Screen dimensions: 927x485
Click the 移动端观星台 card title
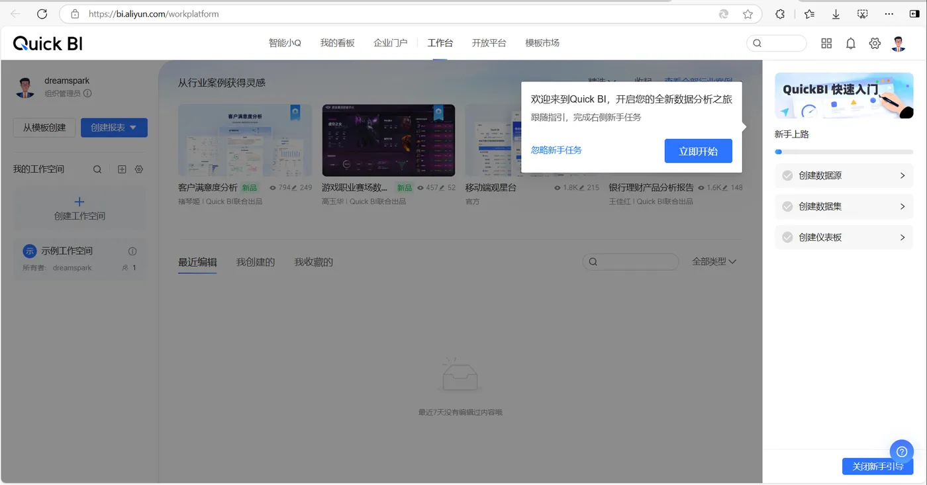point(491,188)
